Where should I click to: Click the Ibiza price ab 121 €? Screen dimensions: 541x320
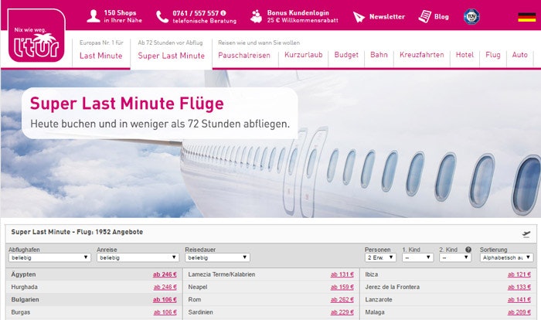pyautogui.click(x=519, y=274)
